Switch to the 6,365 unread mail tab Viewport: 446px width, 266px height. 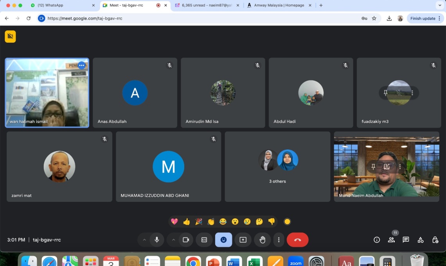click(x=207, y=5)
